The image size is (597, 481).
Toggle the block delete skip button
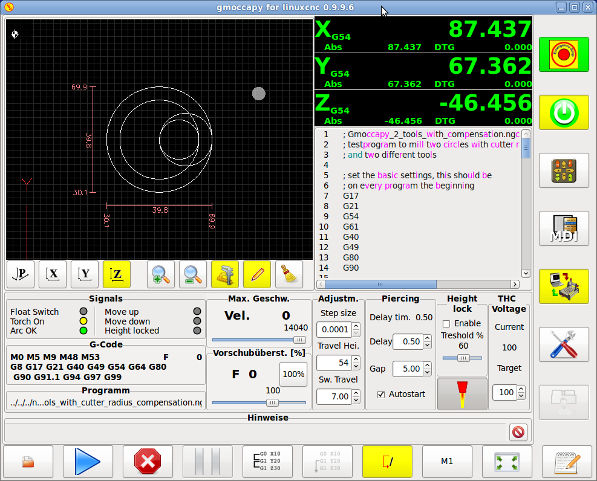387,462
